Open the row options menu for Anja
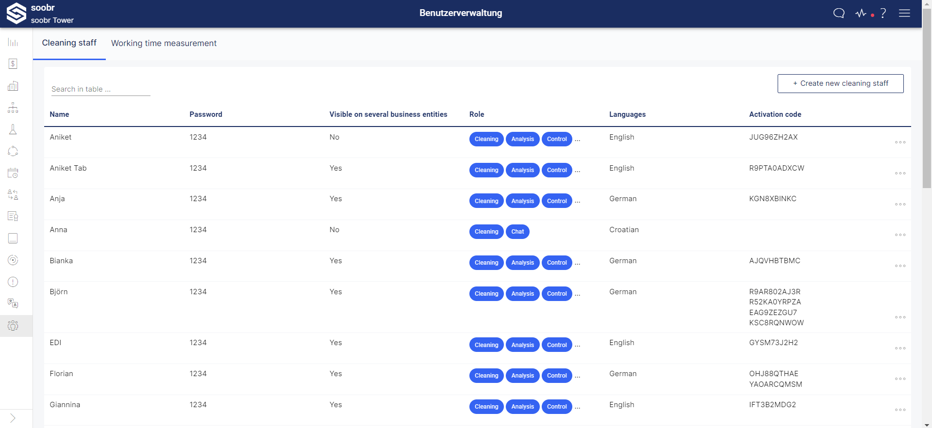932x428 pixels. tap(900, 204)
